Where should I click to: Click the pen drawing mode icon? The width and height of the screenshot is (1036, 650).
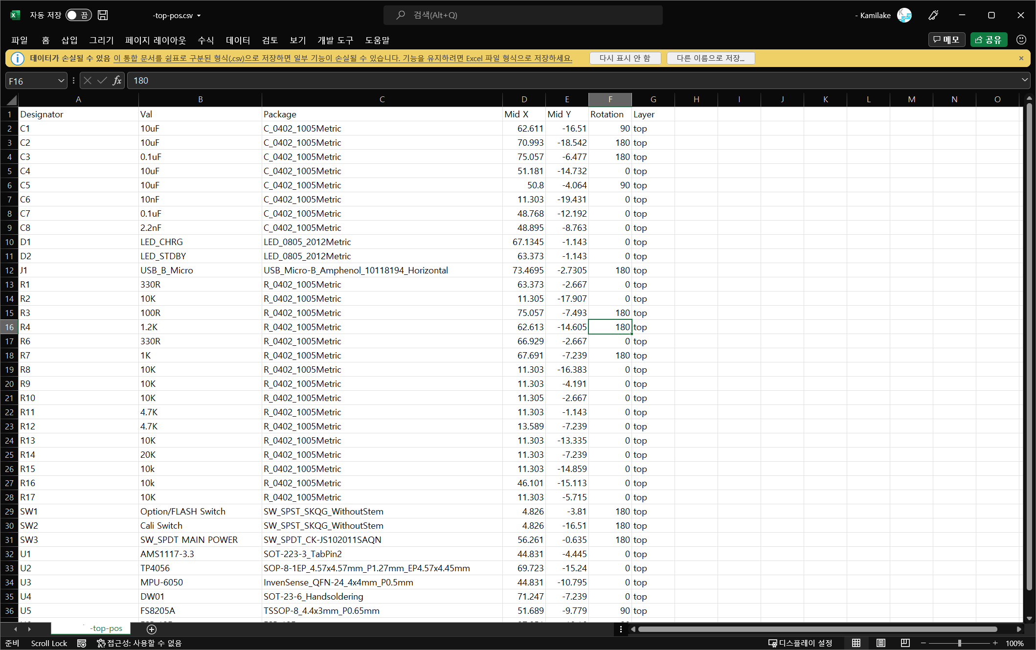(933, 15)
